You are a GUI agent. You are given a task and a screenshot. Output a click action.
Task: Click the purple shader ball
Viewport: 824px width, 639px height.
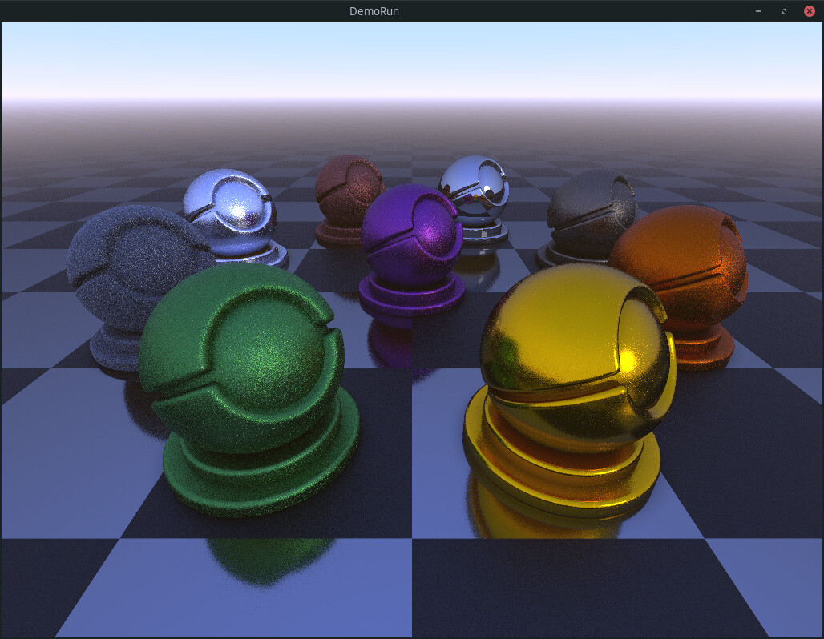click(x=411, y=250)
